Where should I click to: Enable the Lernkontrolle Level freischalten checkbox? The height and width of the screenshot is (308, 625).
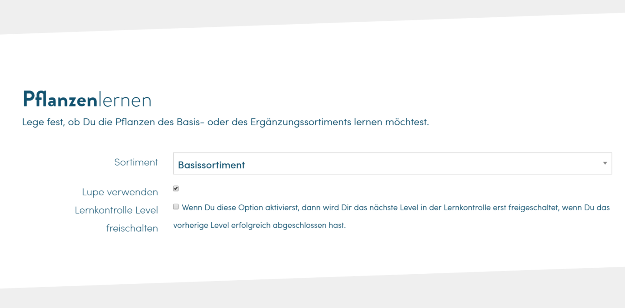point(176,207)
